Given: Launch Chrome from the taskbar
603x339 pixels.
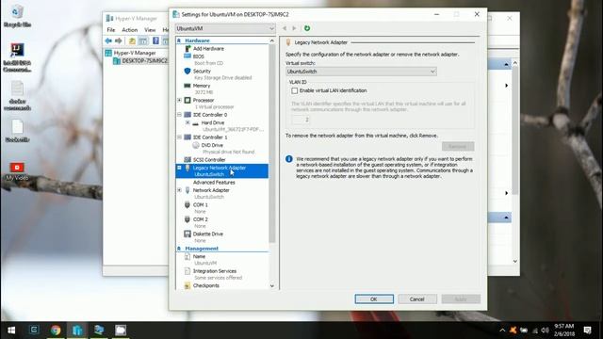Looking at the screenshot, I should coord(56,331).
